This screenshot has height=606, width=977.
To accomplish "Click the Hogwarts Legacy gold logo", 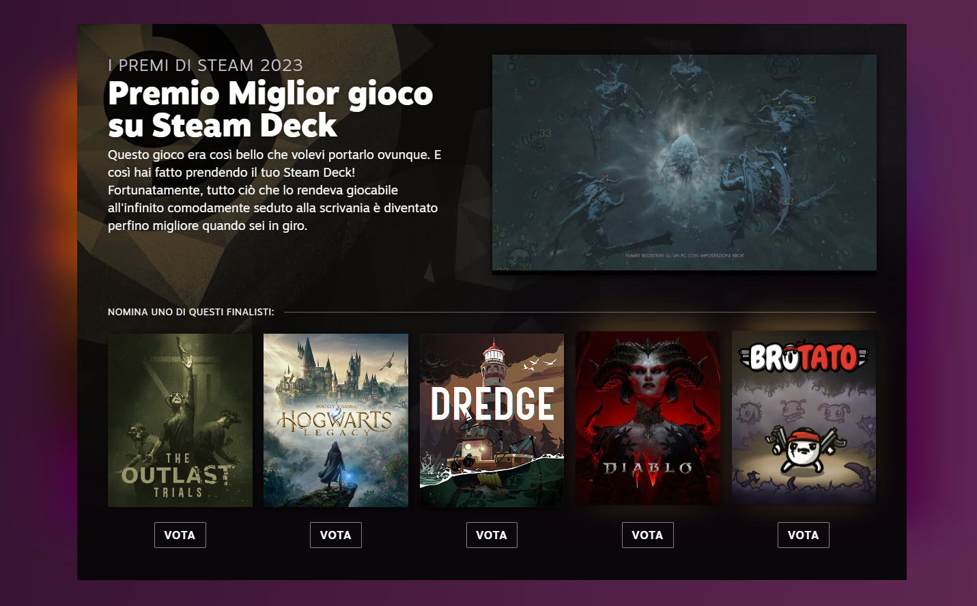I will pos(335,421).
